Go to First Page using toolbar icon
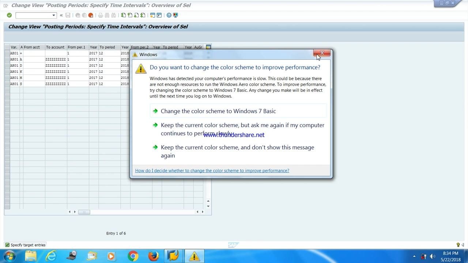Image resolution: width=468 pixels, height=263 pixels. [124, 15]
